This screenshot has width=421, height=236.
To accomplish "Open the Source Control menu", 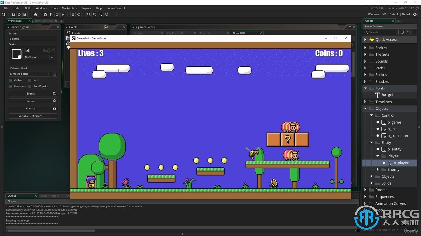I will pyautogui.click(x=115, y=8).
